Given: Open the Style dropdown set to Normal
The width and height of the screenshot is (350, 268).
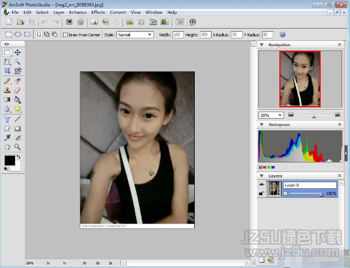Looking at the screenshot, I should coord(135,35).
